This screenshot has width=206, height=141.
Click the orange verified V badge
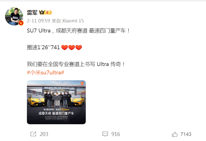21,23
